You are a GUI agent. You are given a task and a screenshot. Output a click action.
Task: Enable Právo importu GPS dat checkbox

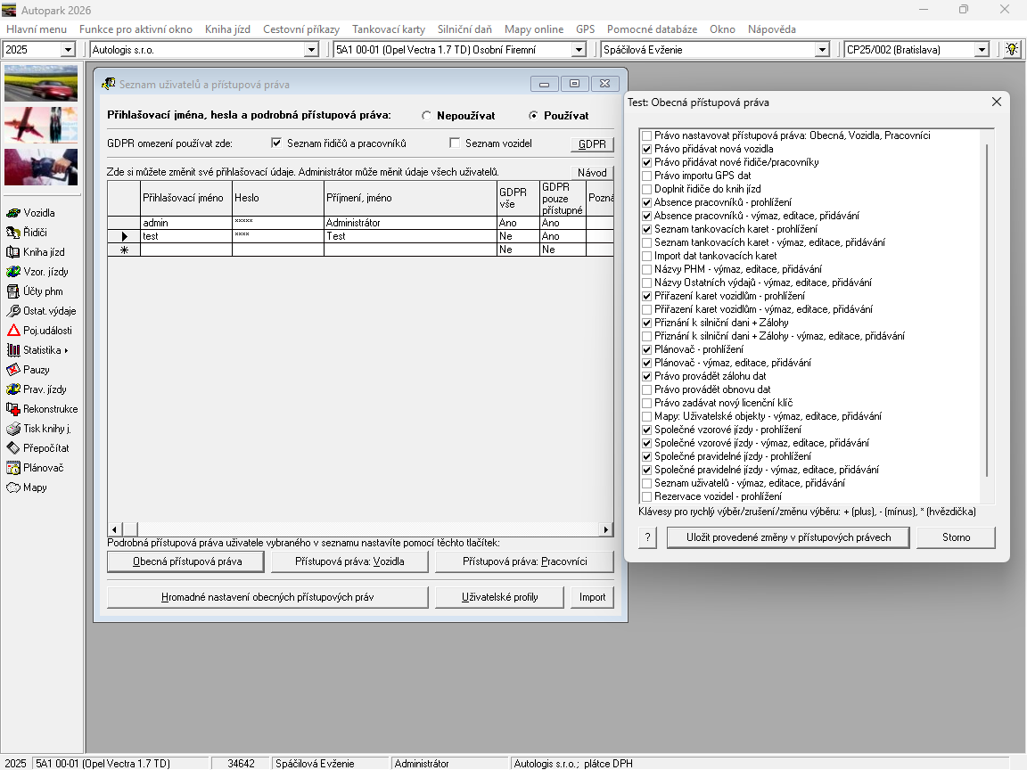pos(646,176)
